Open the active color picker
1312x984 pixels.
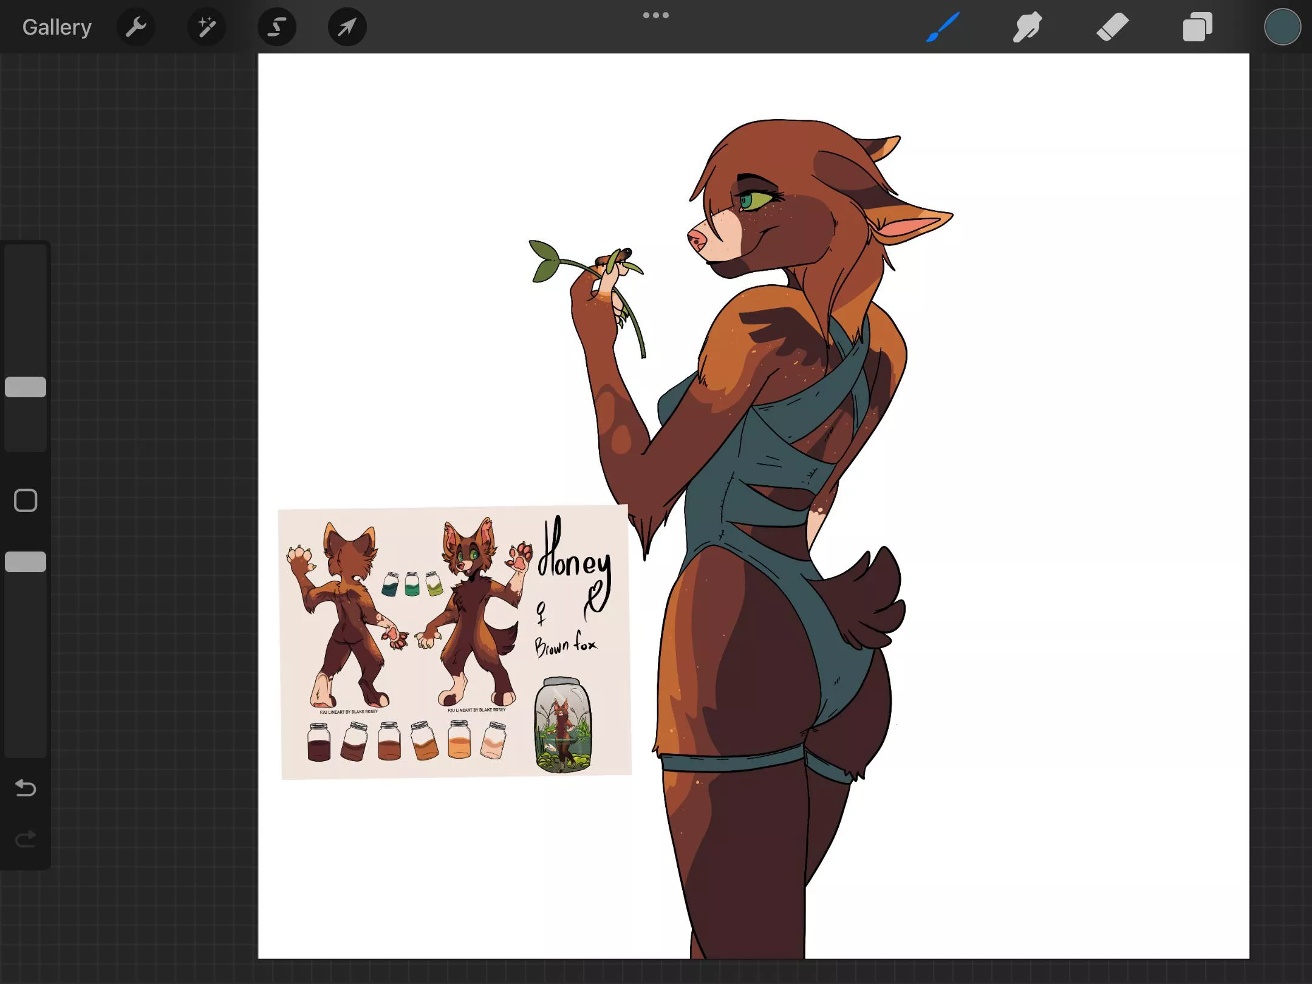(x=1282, y=26)
